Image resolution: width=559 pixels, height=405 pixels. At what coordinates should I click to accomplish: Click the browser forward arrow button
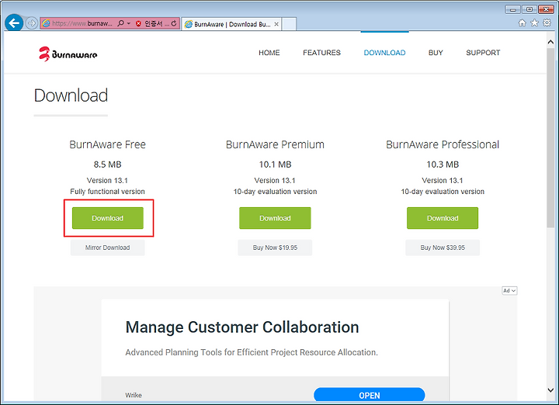click(x=32, y=23)
